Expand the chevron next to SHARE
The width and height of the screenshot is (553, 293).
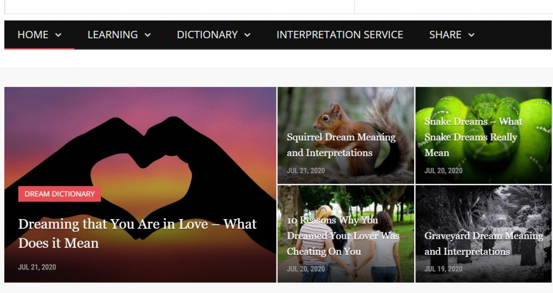(471, 35)
